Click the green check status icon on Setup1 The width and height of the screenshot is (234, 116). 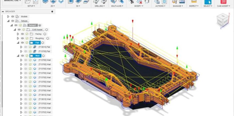(20, 25)
